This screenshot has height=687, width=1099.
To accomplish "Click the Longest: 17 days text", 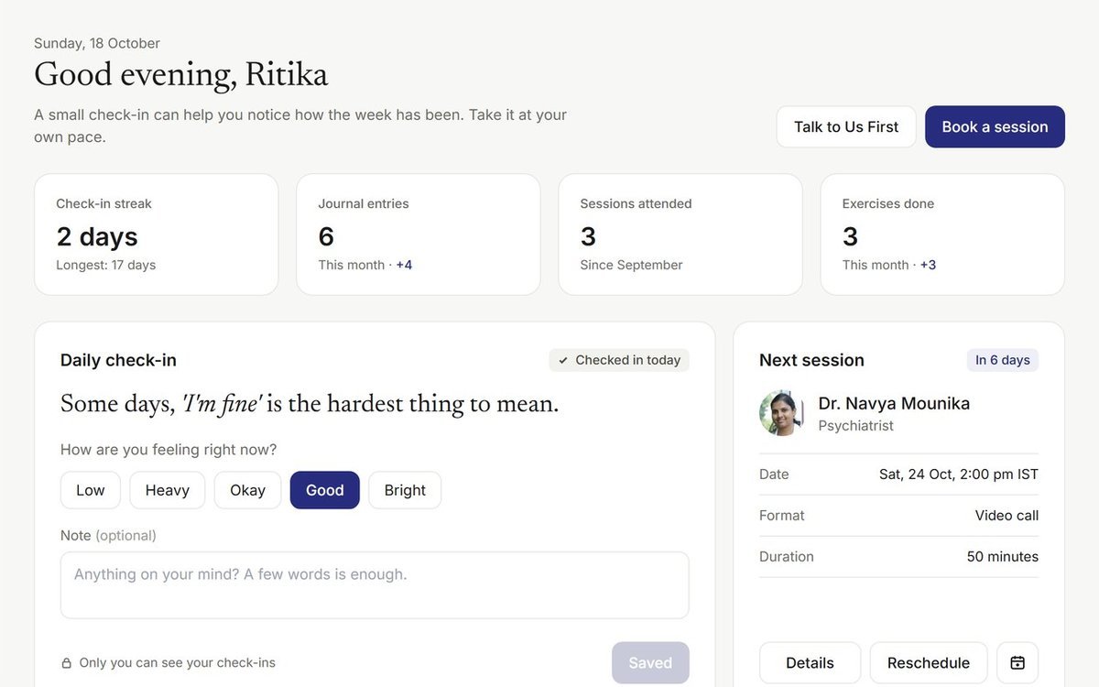I will pyautogui.click(x=106, y=265).
